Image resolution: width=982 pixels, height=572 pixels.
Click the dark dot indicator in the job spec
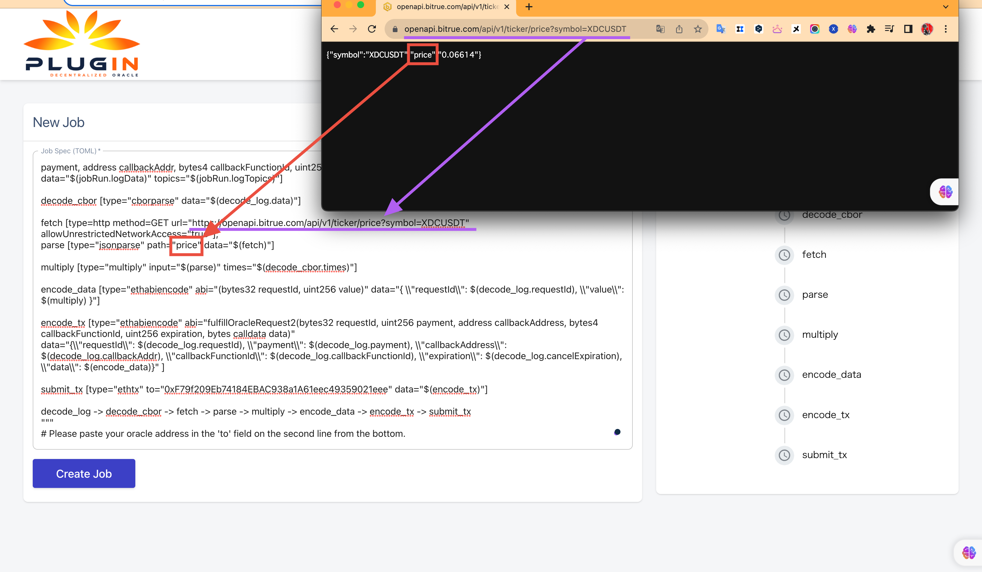pyautogui.click(x=617, y=432)
